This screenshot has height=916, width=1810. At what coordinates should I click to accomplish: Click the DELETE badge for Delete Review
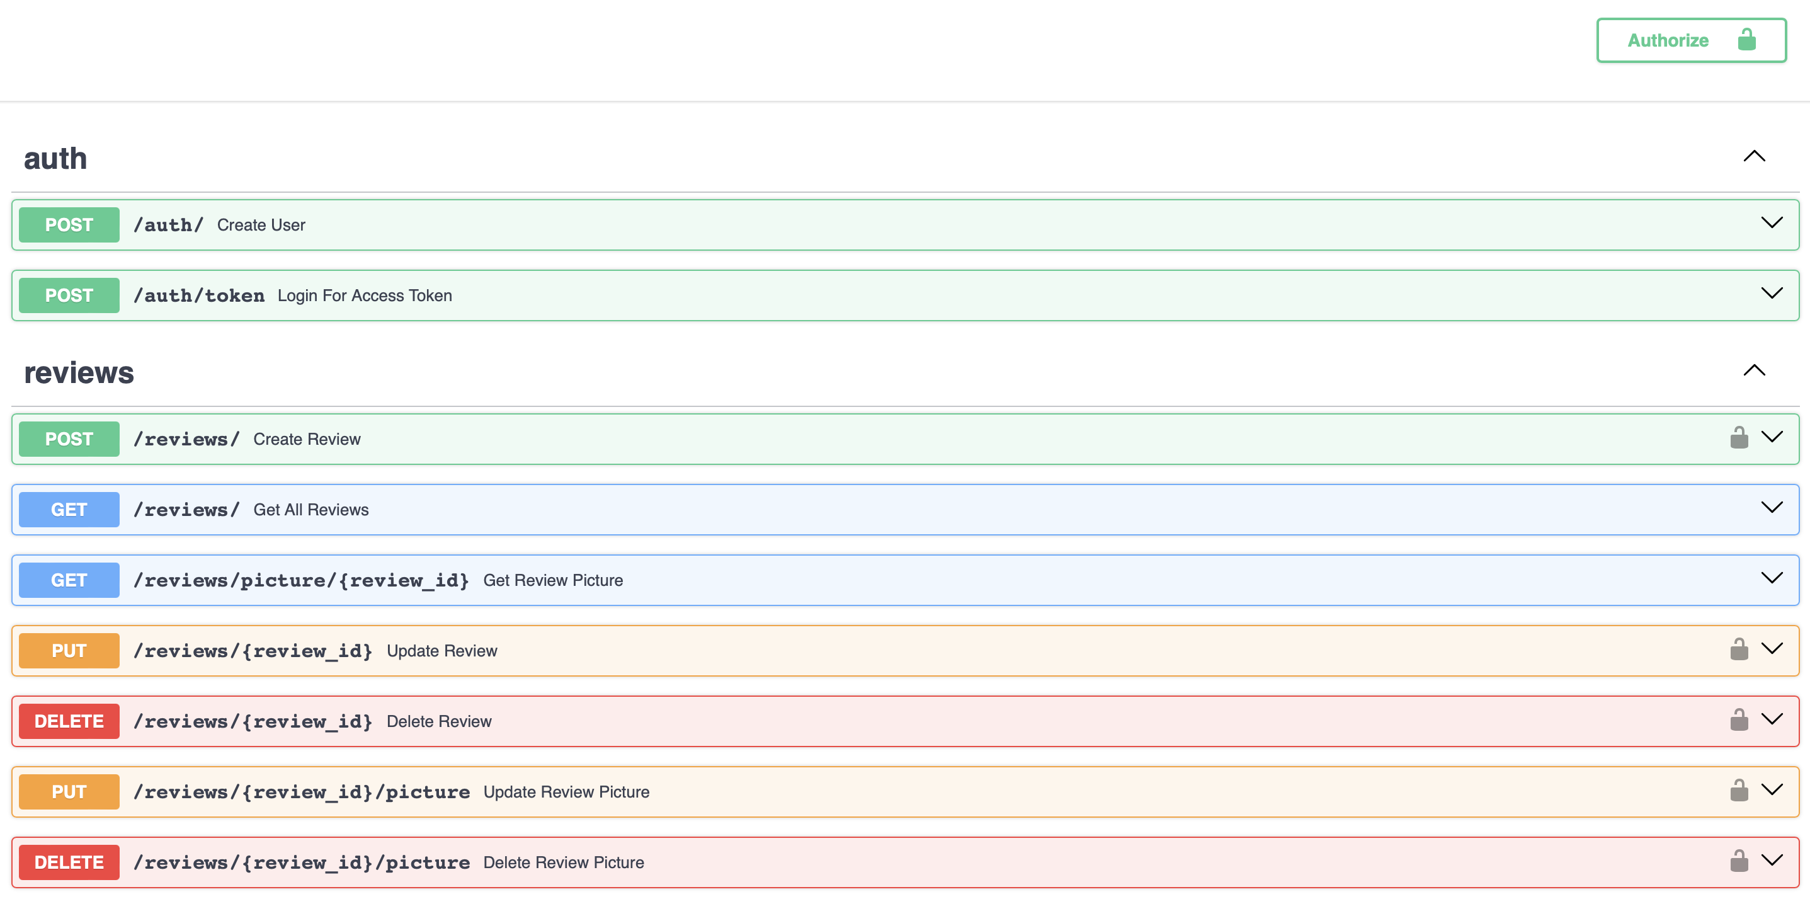pos(69,721)
